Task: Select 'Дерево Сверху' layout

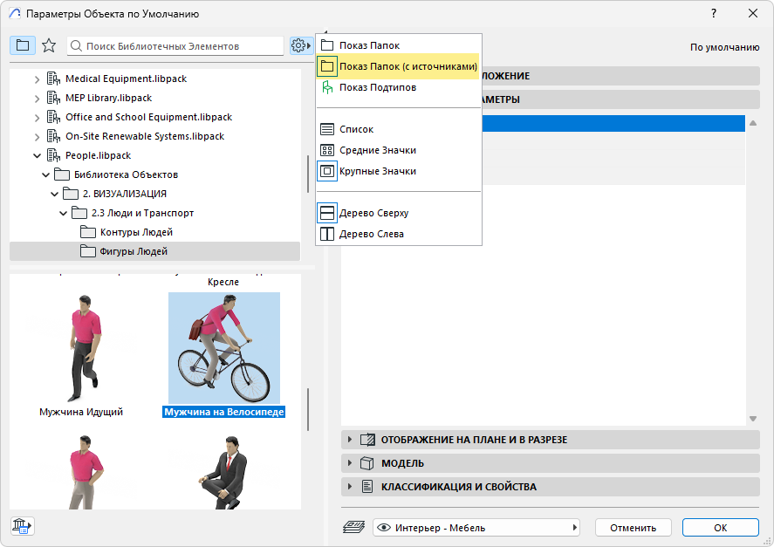Action: click(x=398, y=213)
